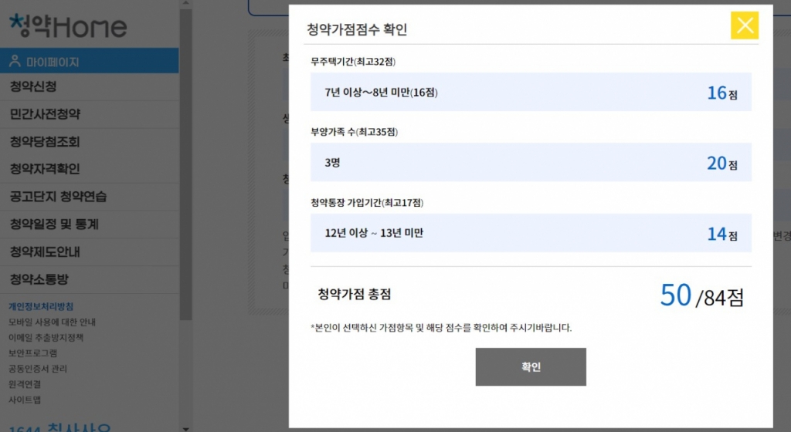Image resolution: width=791 pixels, height=432 pixels.
Task: Go to 청약당첨조회 menu
Action: pyautogui.click(x=45, y=142)
